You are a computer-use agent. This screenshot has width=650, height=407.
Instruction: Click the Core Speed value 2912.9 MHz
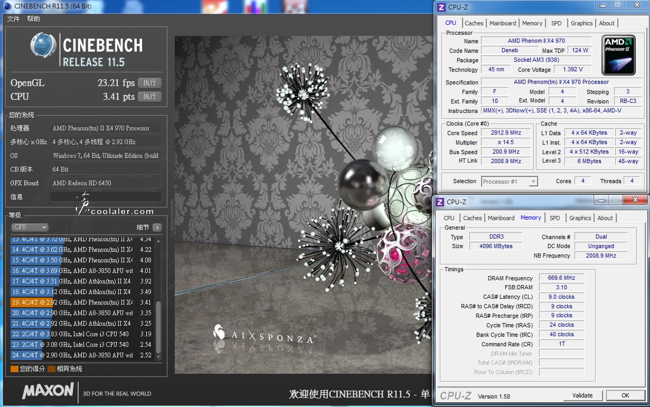point(506,133)
